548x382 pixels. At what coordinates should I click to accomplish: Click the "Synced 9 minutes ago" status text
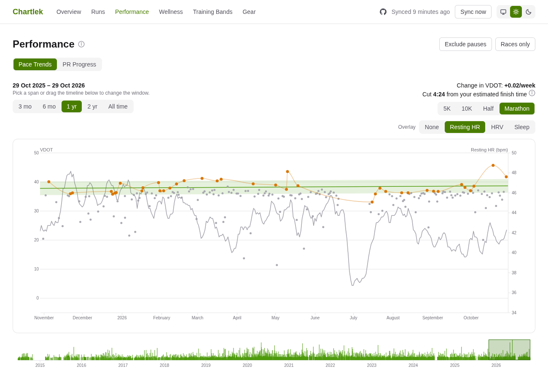click(421, 12)
